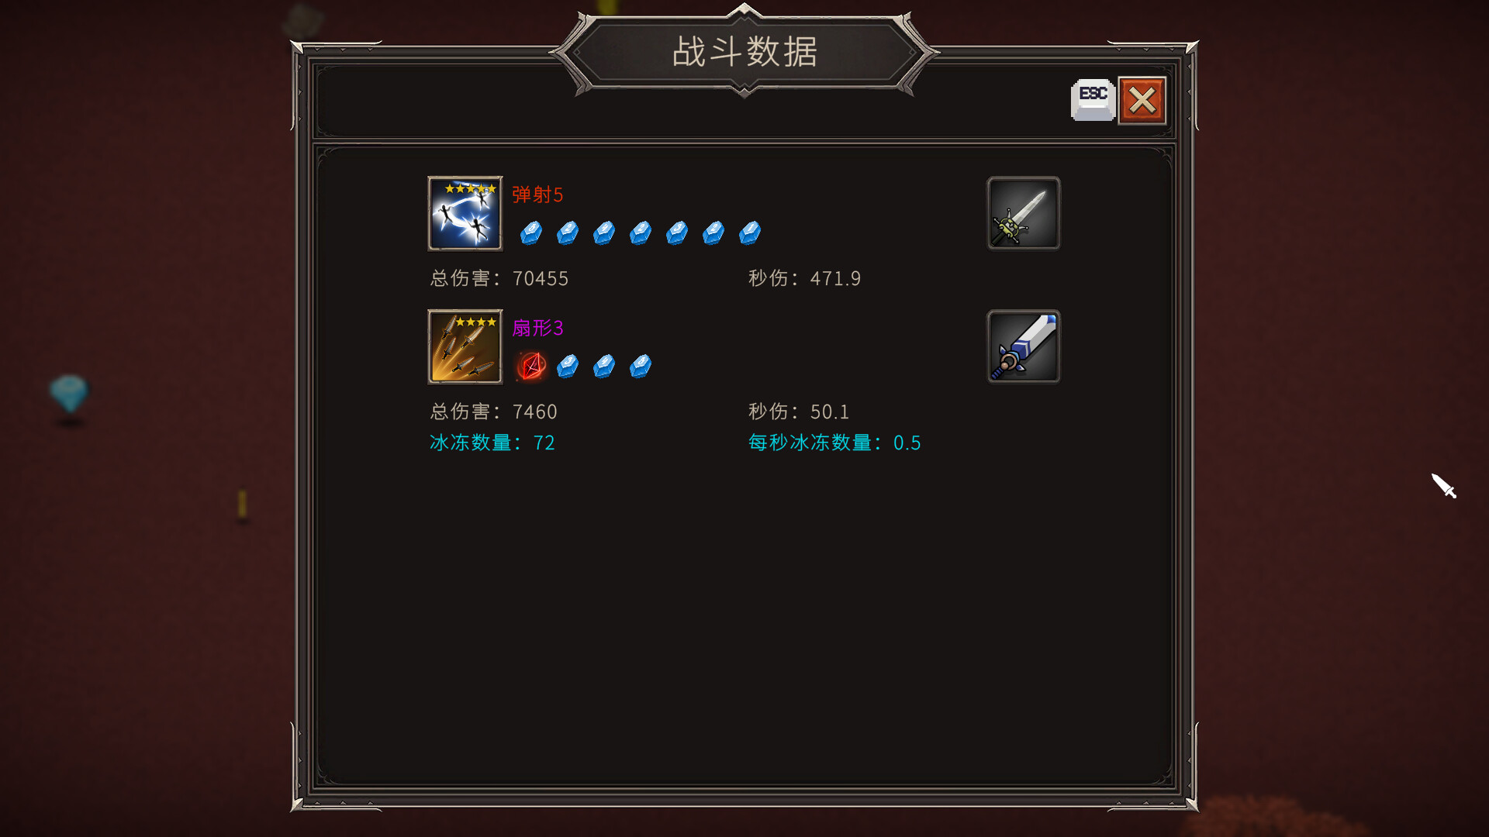The image size is (1489, 837).
Task: Click the first blue gem under 弹射5
Action: [x=531, y=232]
